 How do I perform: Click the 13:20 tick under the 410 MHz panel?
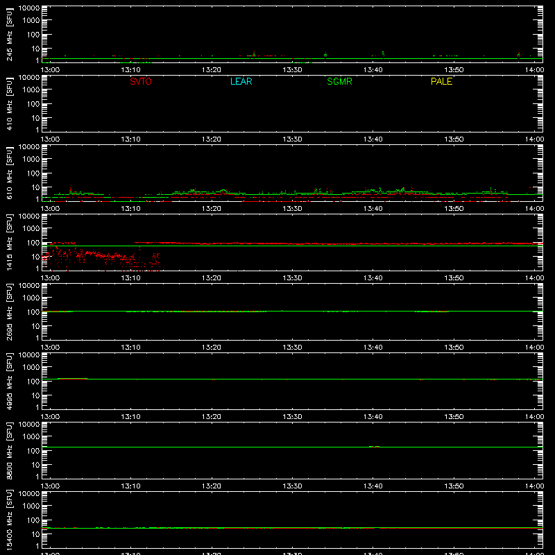click(x=212, y=139)
